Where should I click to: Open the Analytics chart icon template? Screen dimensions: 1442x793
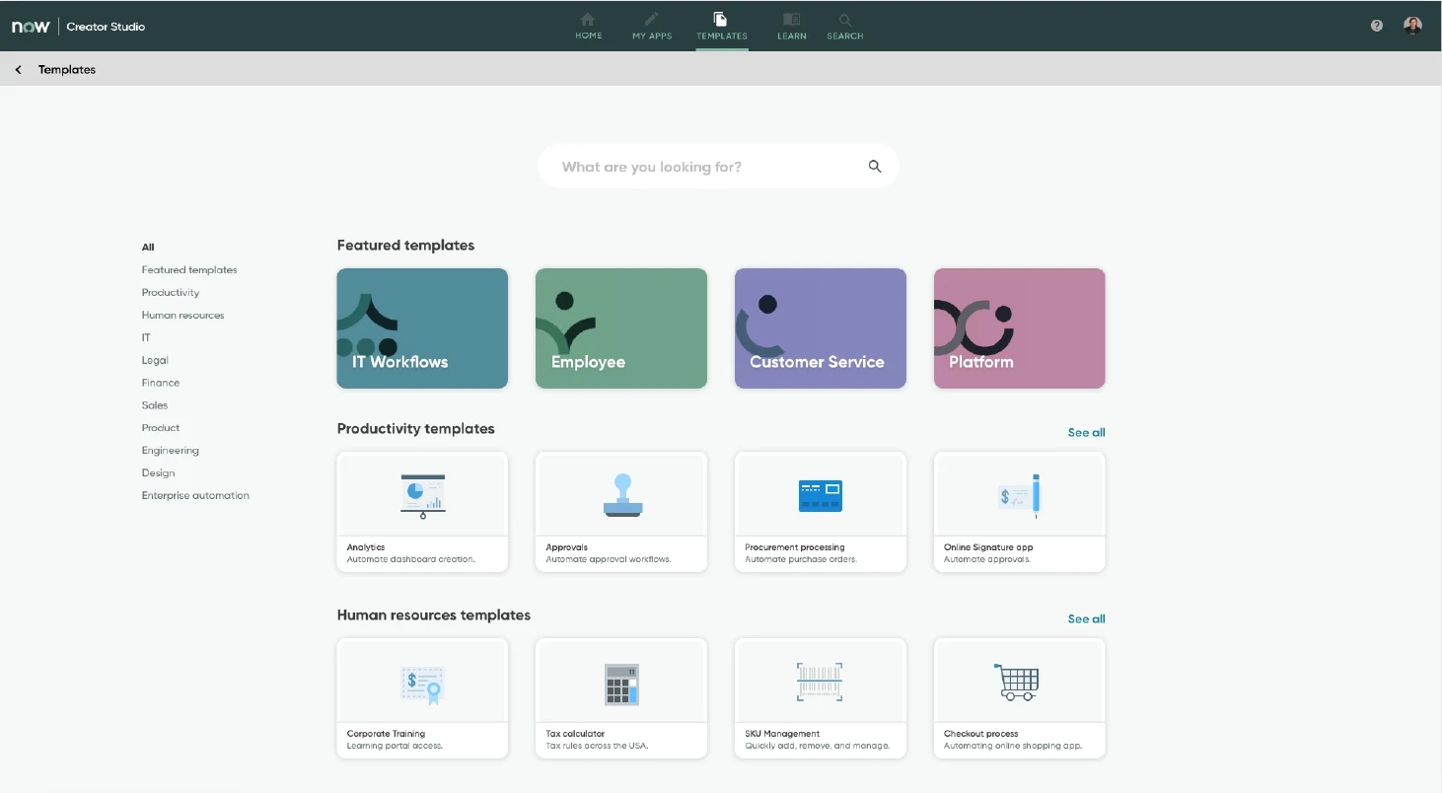click(x=423, y=496)
